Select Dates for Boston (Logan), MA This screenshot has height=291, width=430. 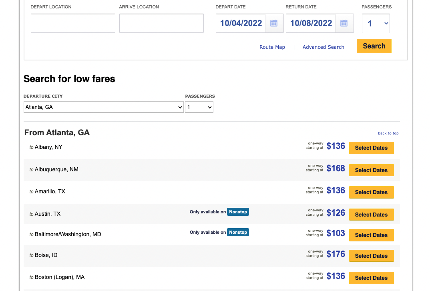coord(371,278)
